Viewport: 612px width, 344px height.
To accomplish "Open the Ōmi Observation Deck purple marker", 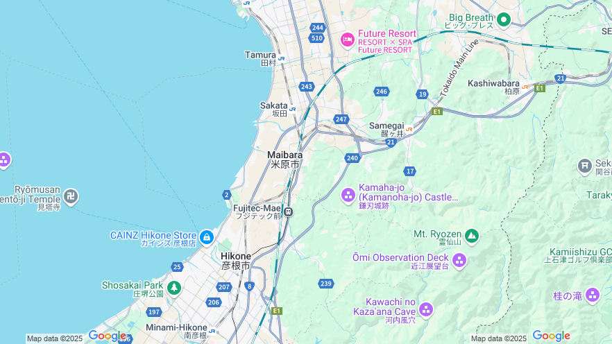I will coord(459,260).
